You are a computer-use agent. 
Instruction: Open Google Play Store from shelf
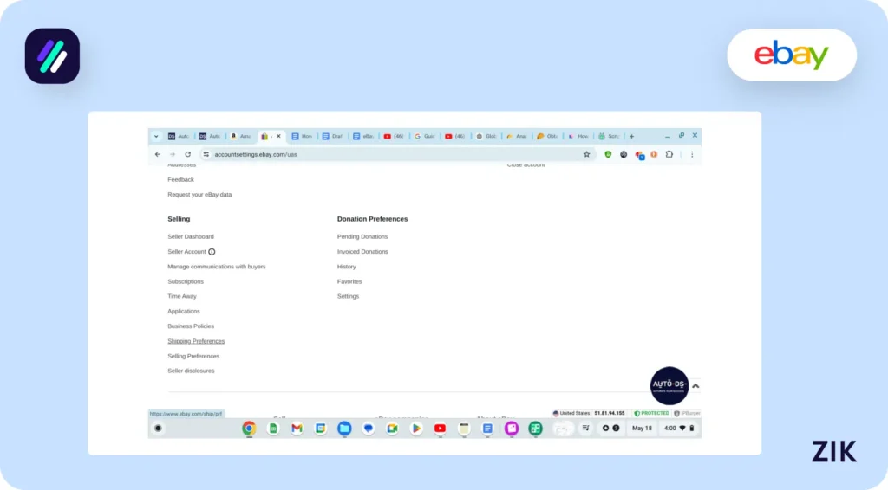tap(415, 428)
